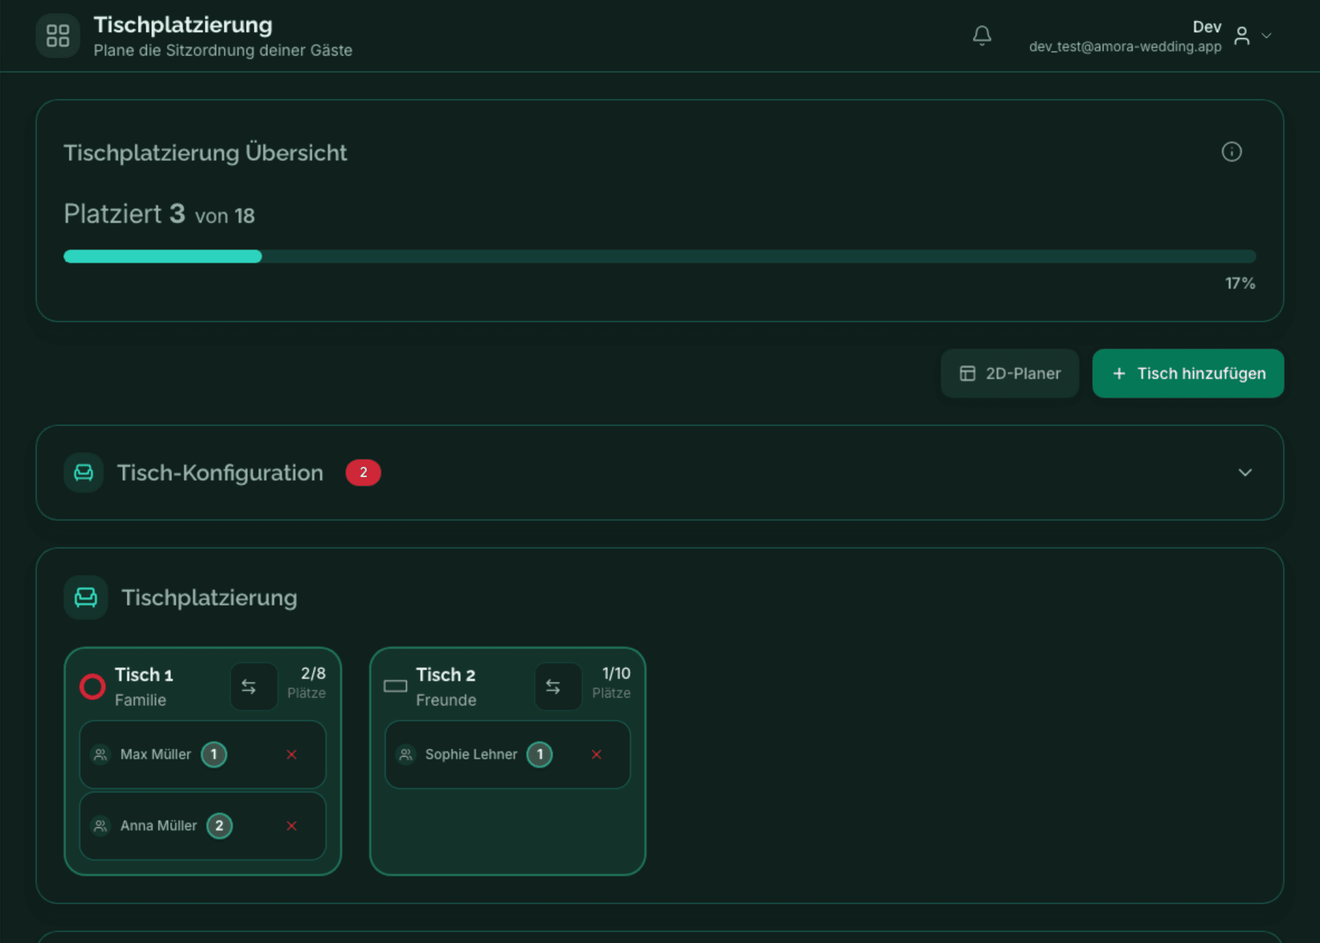Click the guest icon beside Max Müller

(100, 754)
